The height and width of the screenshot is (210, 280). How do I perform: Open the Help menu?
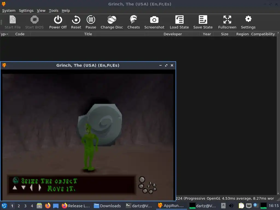click(x=66, y=11)
